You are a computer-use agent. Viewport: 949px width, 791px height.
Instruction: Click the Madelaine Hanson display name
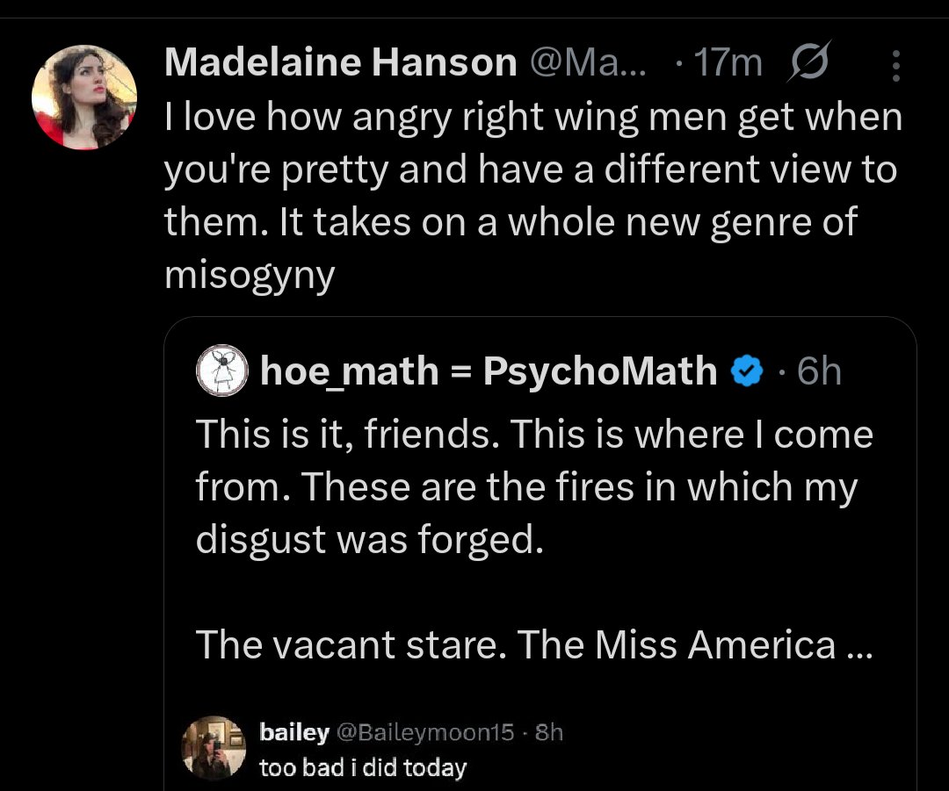[340, 63]
